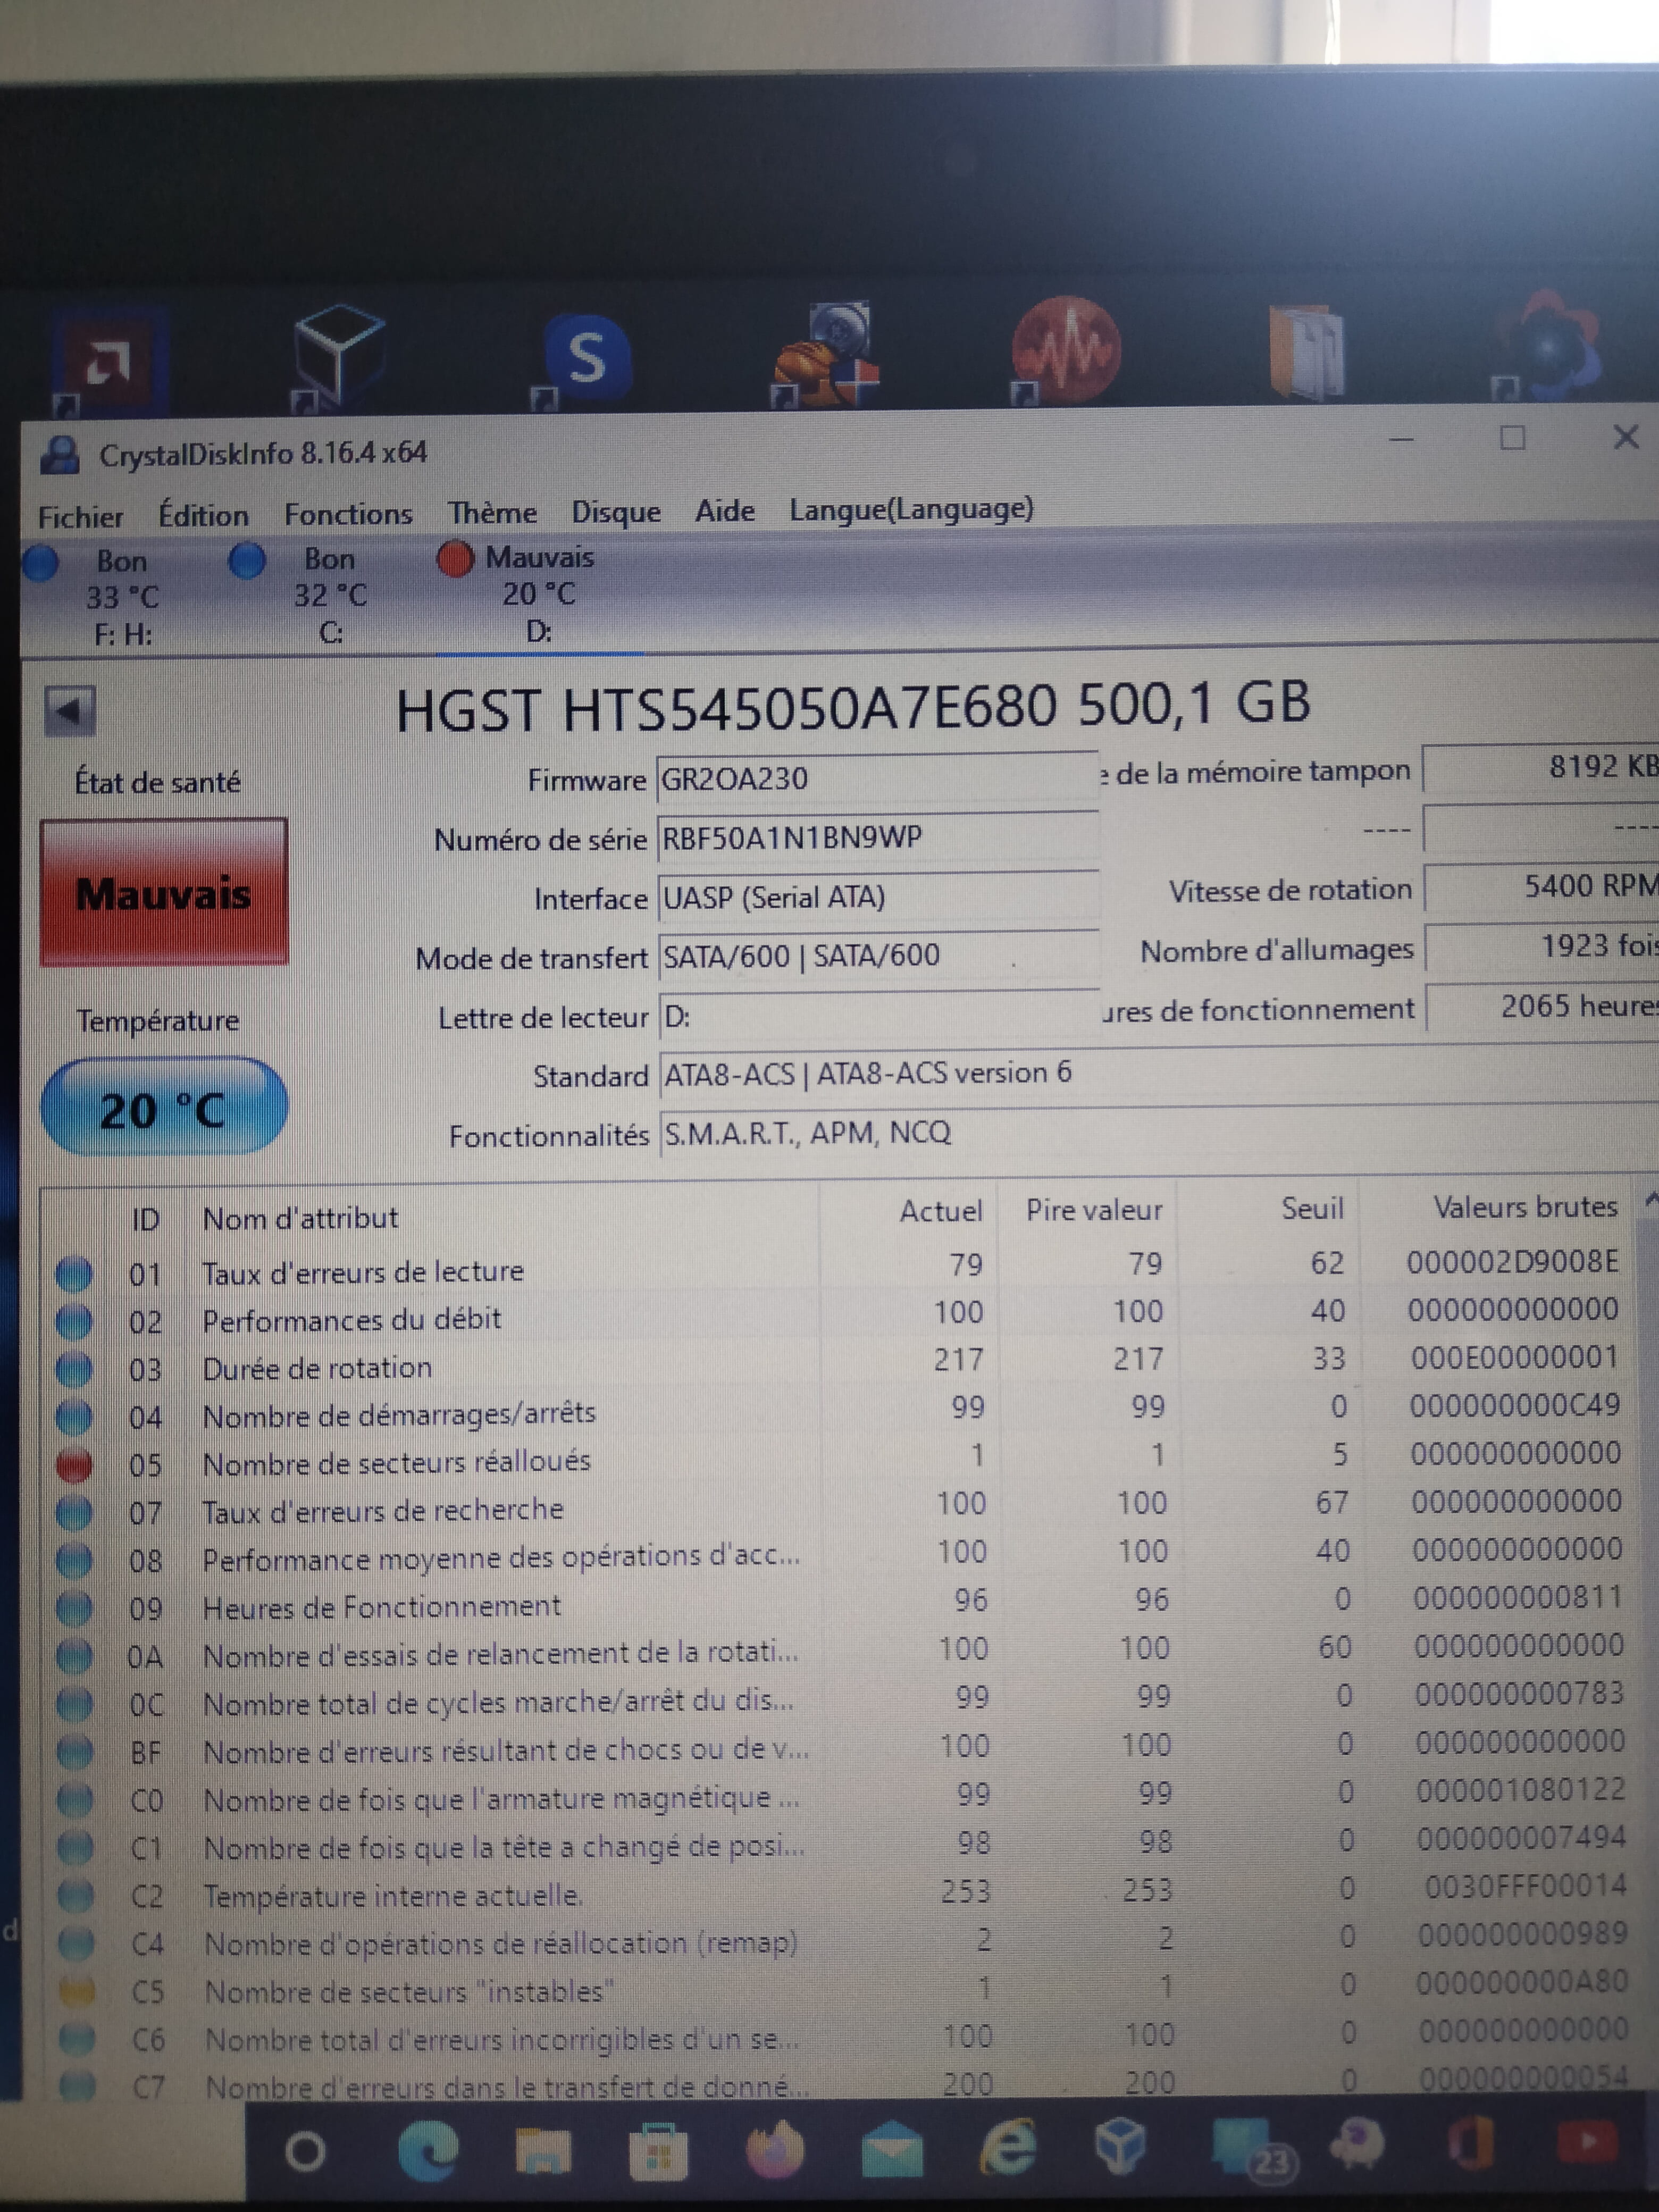Select the Nombre de secteurs réalloués row
Viewport: 1659px width, 2212px height.
point(500,1462)
